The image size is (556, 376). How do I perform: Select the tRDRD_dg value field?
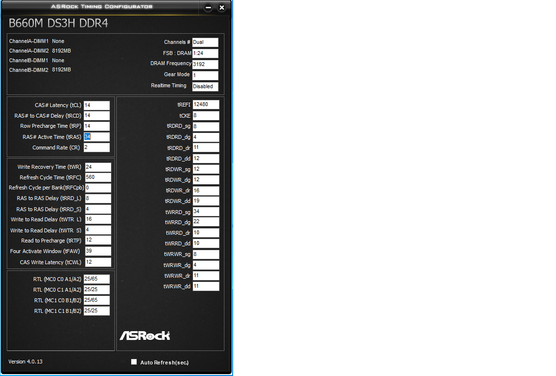tap(206, 137)
